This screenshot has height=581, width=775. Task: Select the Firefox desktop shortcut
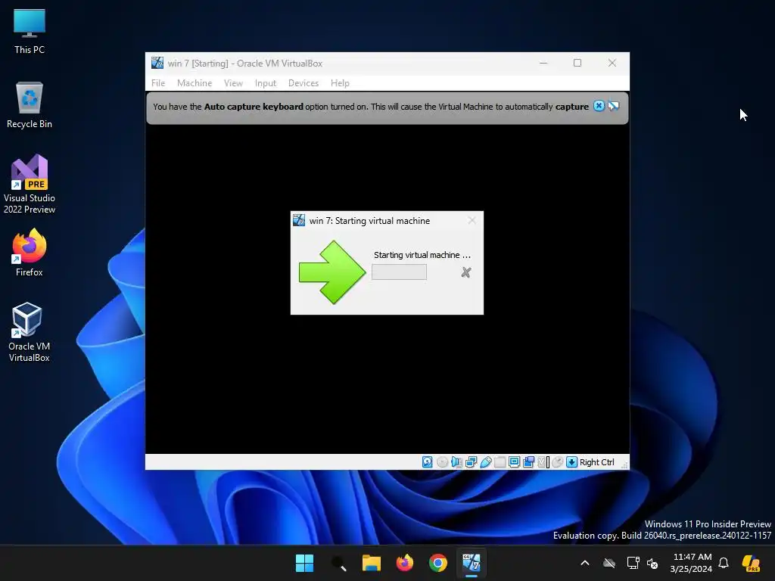30,253
